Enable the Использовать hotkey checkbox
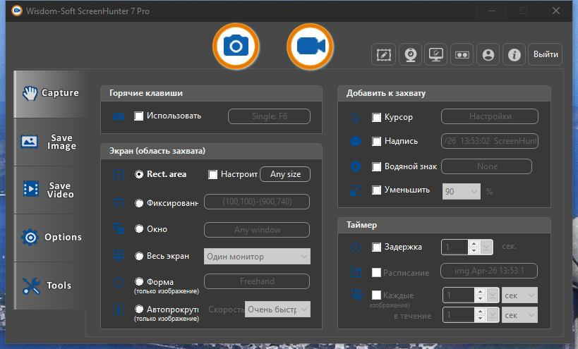This screenshot has height=349, width=578. coord(139,116)
